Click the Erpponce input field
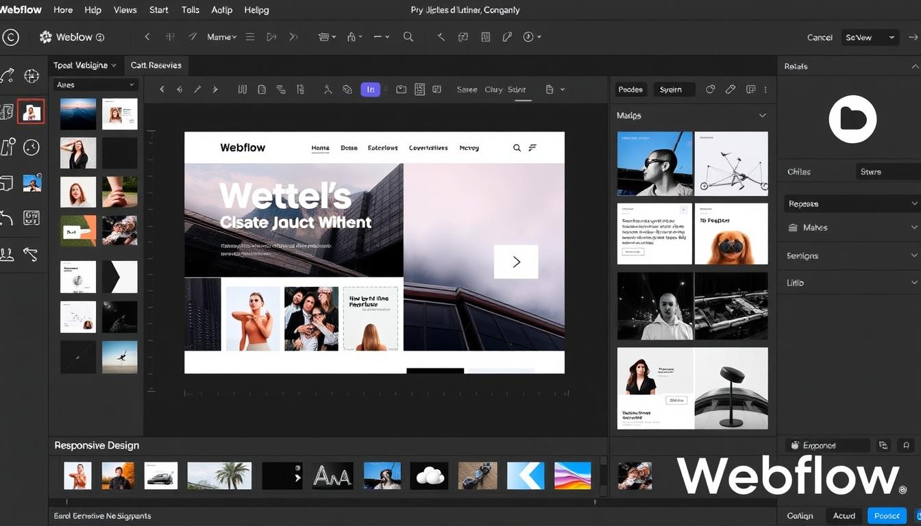The image size is (921, 526). click(x=827, y=445)
